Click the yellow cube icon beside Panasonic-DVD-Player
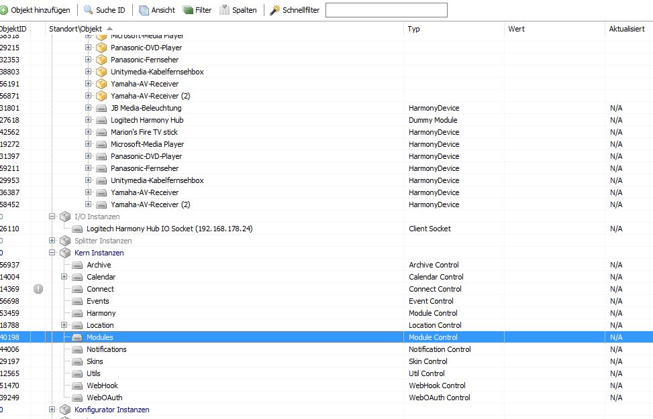653x419 pixels. pos(101,48)
